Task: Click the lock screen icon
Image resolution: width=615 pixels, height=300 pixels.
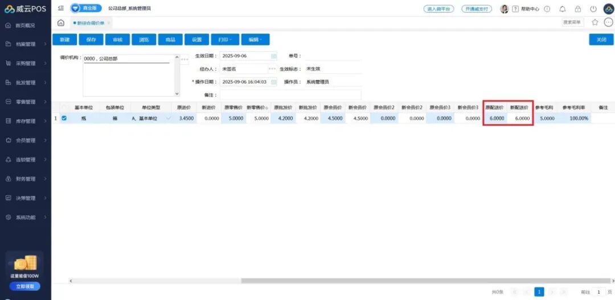Action: (578, 9)
